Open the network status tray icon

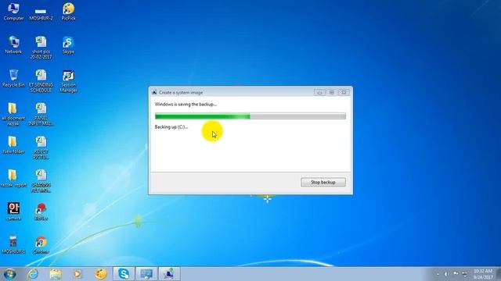click(465, 274)
